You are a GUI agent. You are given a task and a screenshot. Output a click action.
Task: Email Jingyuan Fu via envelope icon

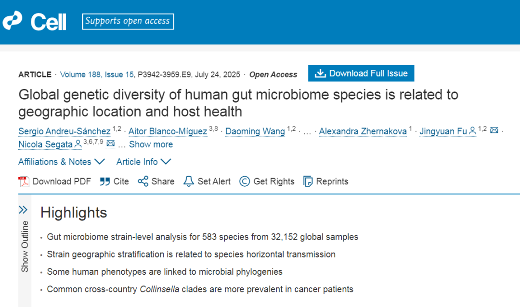pyautogui.click(x=494, y=130)
